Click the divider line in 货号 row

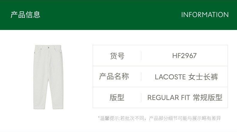[x=141, y=56]
